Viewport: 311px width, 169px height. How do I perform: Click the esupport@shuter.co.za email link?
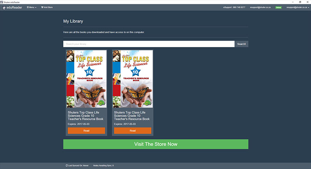(260, 7)
